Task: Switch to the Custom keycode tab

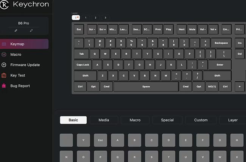Action: point(201,120)
